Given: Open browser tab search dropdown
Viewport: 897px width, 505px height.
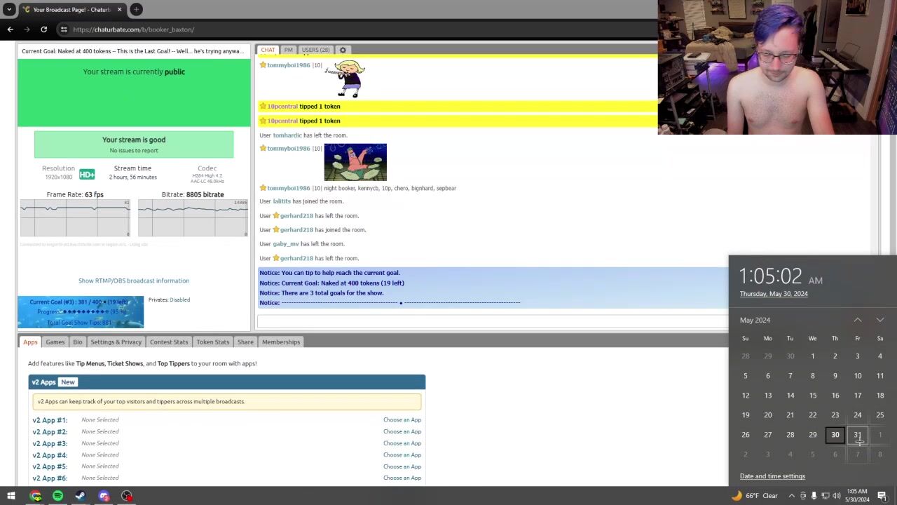Looking at the screenshot, I should (9, 9).
